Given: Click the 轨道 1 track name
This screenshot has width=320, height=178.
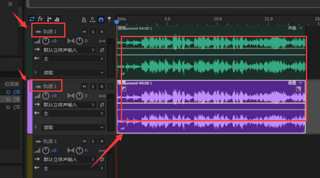Looking at the screenshot, I should coord(50,32).
